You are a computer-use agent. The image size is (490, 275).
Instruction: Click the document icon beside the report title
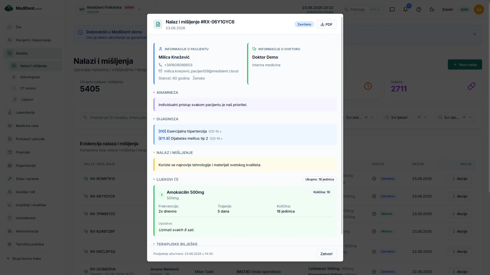[158, 24]
